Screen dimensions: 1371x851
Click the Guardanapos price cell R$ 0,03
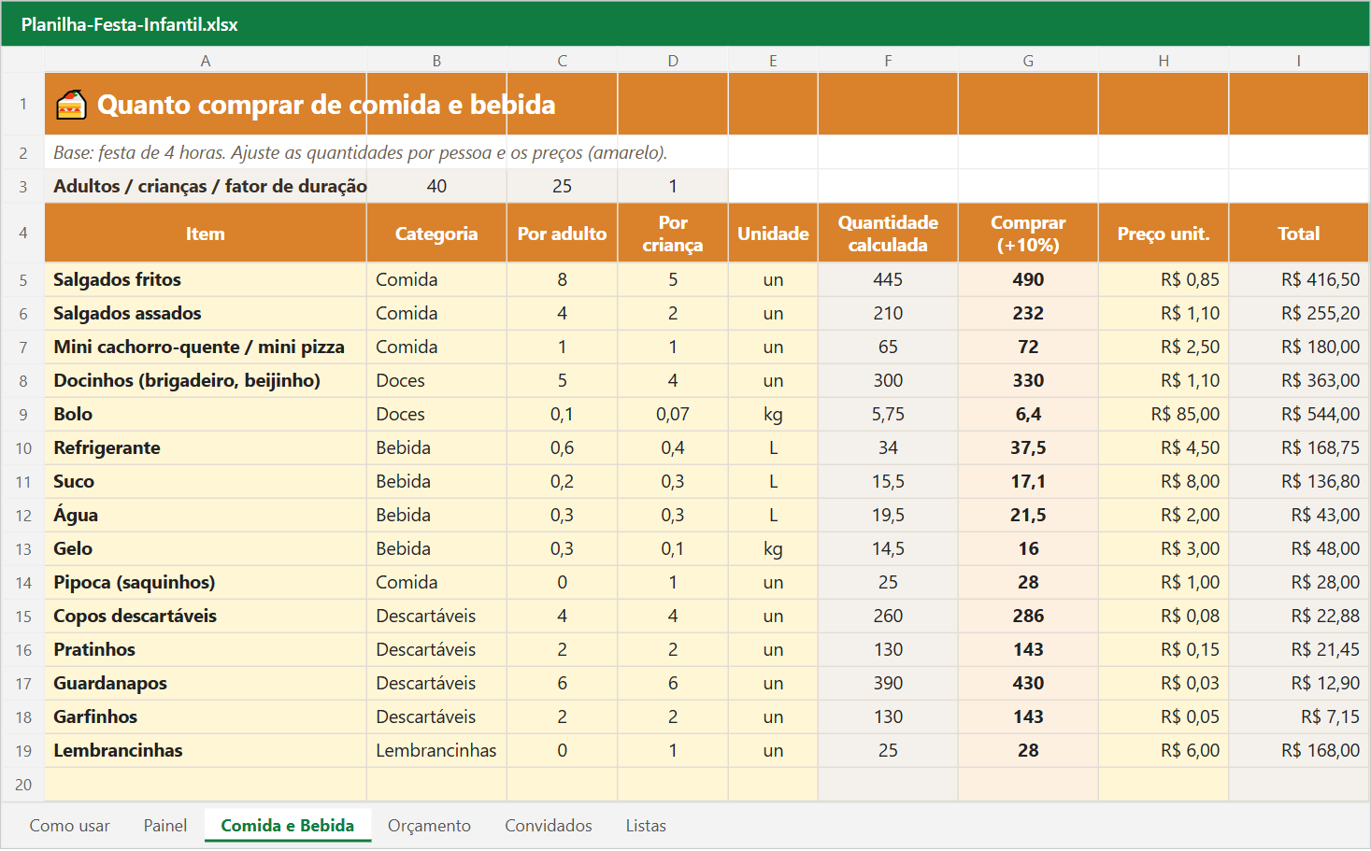[1164, 684]
